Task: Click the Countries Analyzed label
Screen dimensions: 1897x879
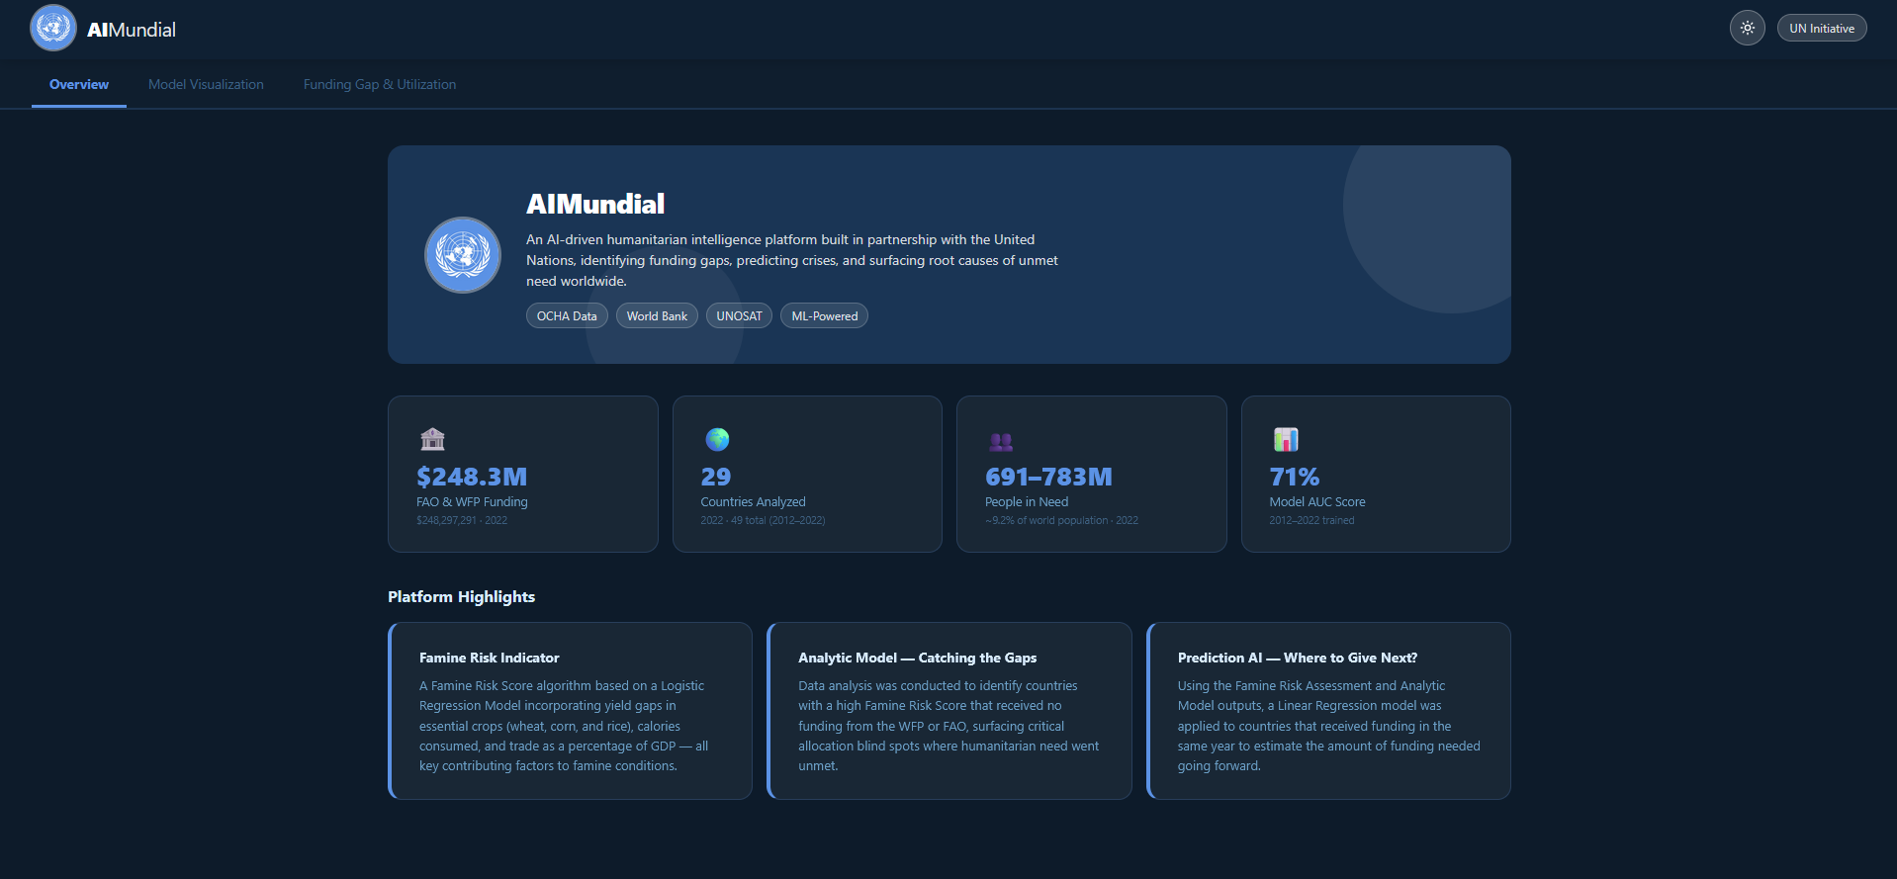Action: (753, 502)
